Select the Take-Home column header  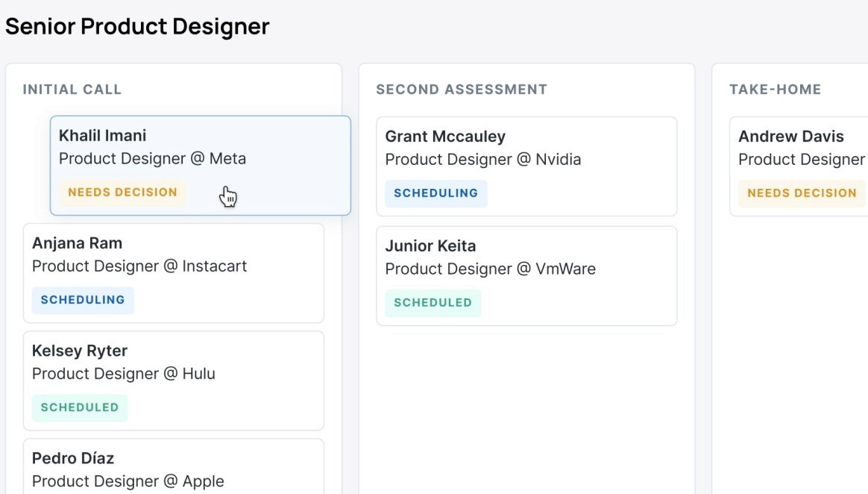coord(776,90)
